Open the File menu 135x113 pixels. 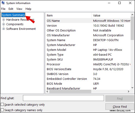(x=3, y=9)
